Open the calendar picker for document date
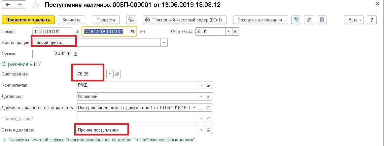Viewport: 384px width, 146px height. click(132, 31)
